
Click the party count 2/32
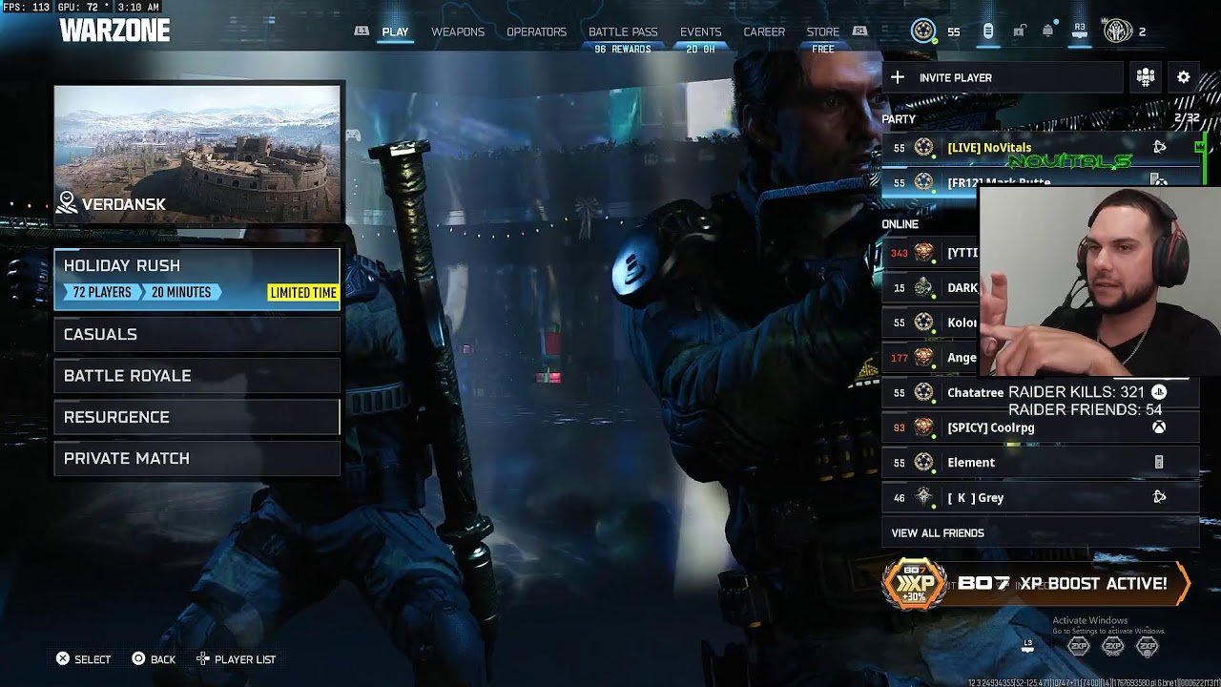click(1187, 119)
